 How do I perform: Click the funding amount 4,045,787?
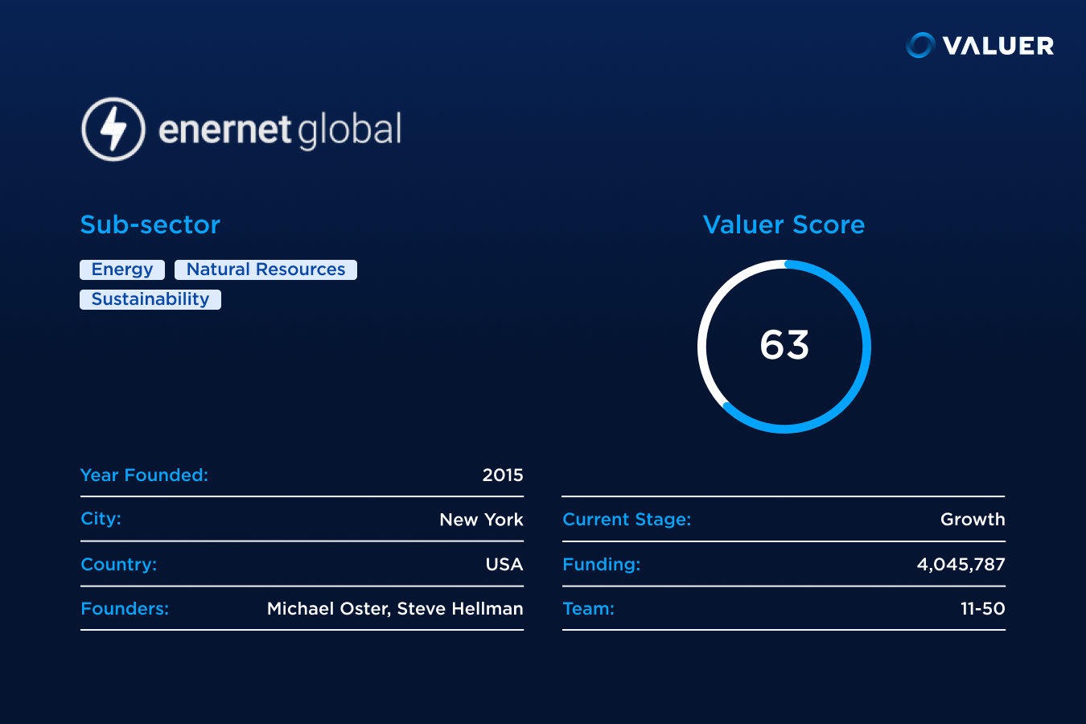point(961,565)
